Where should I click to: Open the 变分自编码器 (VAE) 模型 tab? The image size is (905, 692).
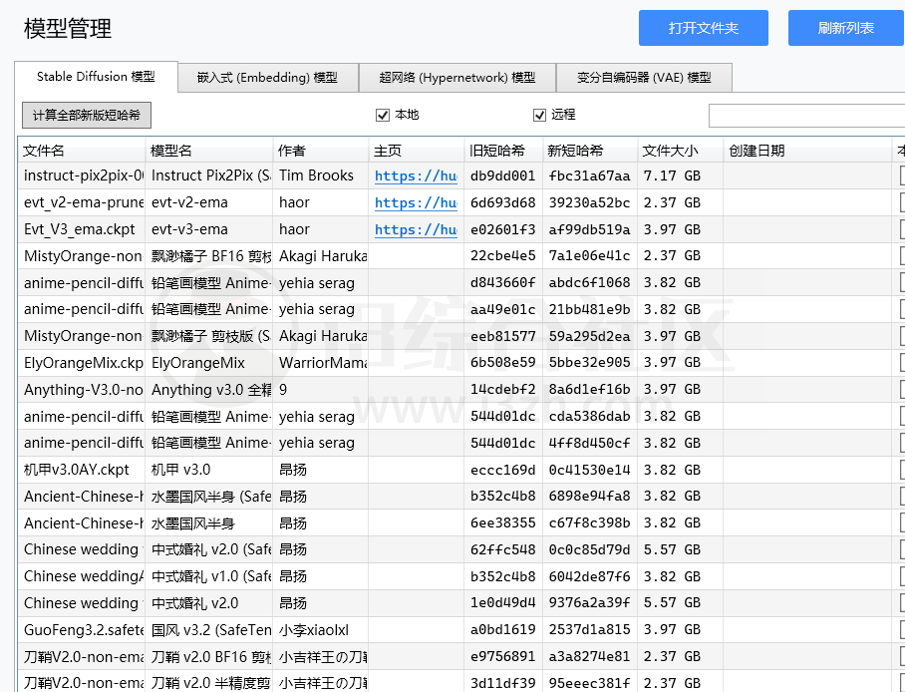click(x=644, y=78)
